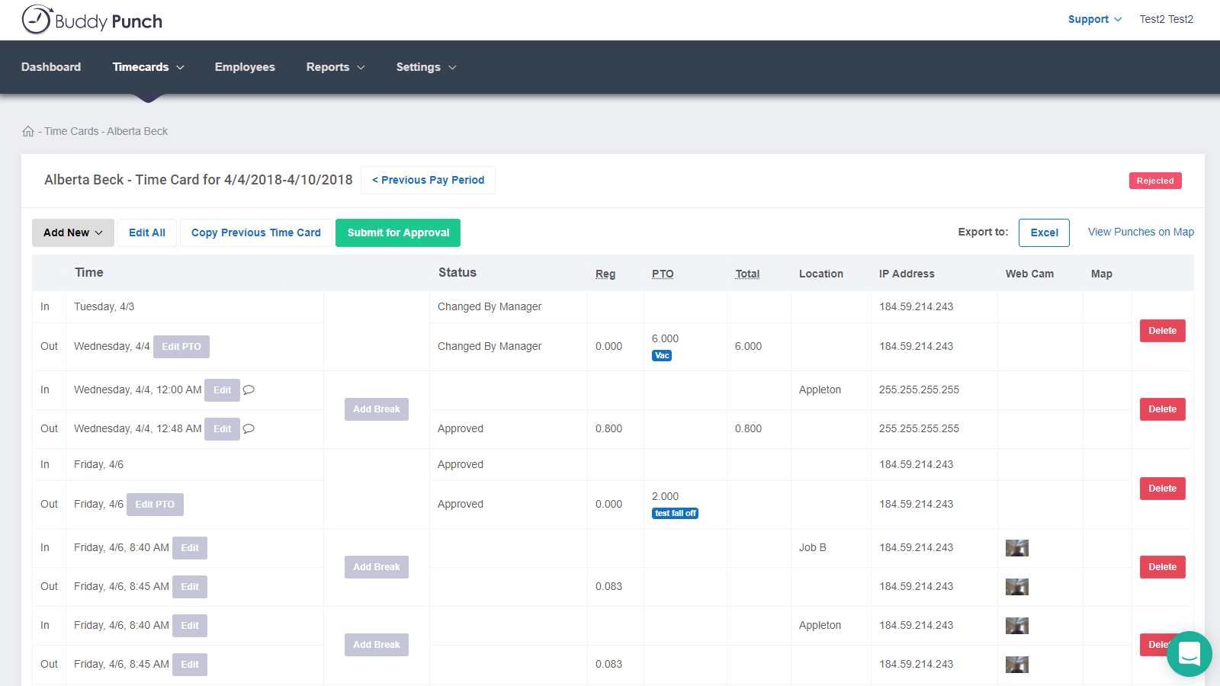Open the Reports dropdown
Image resolution: width=1220 pixels, height=686 pixels.
click(x=335, y=67)
